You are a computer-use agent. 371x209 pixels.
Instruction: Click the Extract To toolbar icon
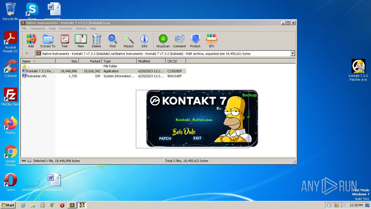(48, 41)
